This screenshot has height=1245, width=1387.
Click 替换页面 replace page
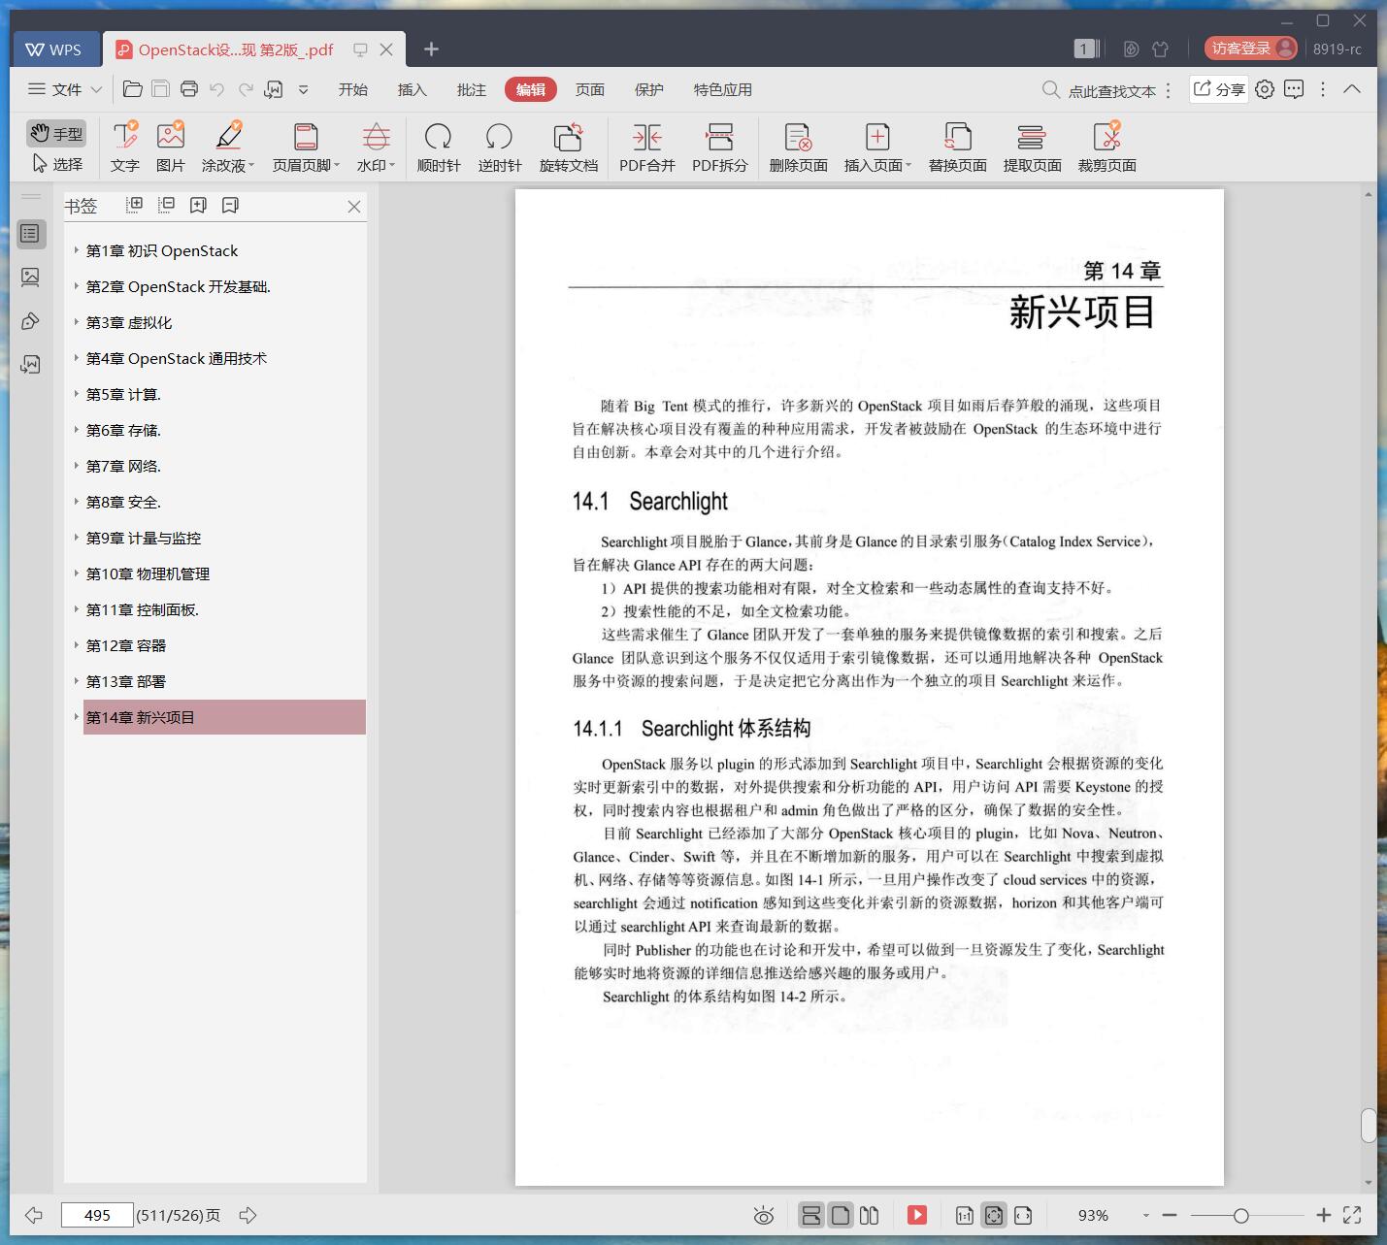958,147
